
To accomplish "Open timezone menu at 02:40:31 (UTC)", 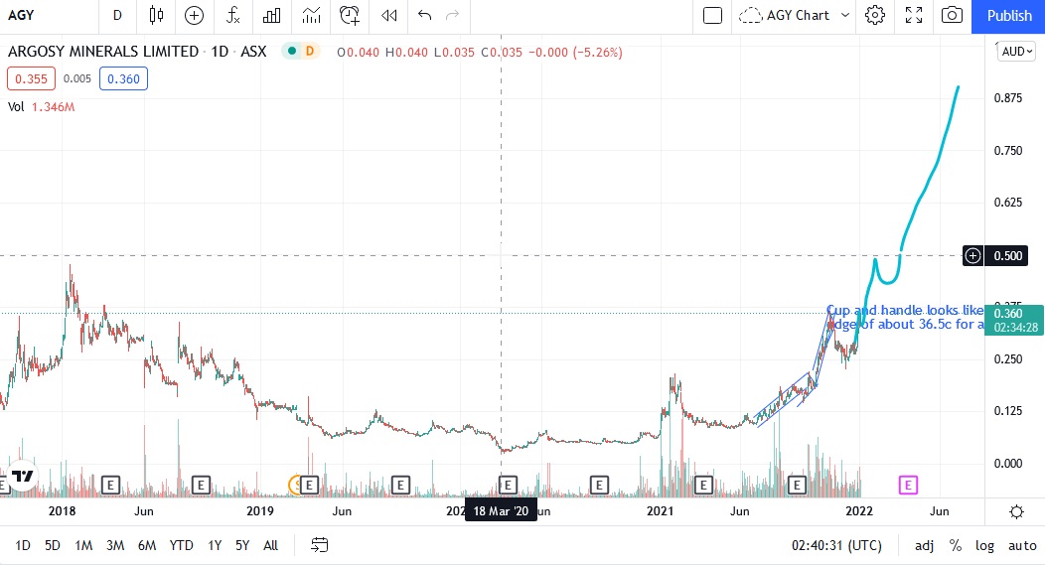I will pos(836,546).
